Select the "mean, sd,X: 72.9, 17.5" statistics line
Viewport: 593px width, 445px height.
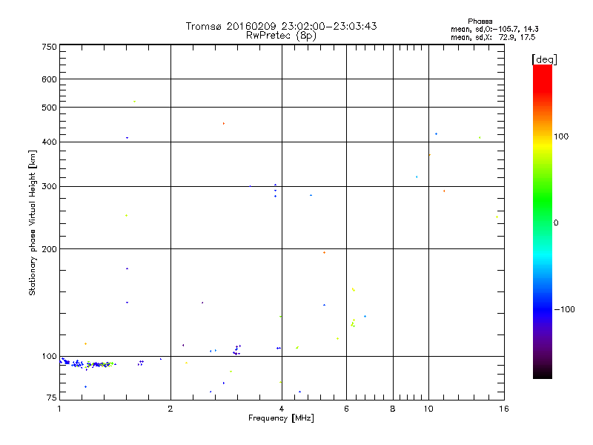pyautogui.click(x=493, y=37)
